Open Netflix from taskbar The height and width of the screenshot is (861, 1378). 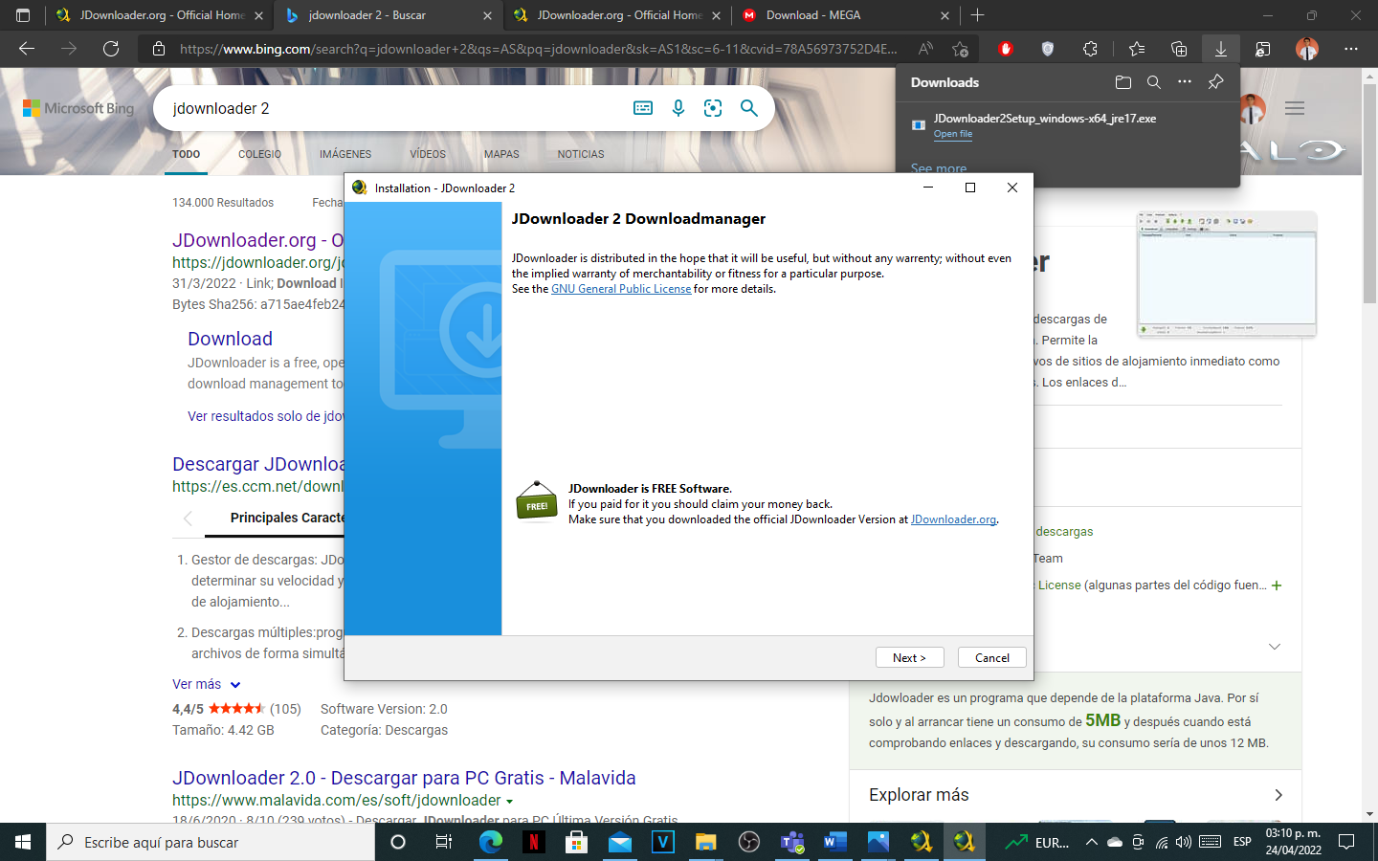click(x=533, y=842)
